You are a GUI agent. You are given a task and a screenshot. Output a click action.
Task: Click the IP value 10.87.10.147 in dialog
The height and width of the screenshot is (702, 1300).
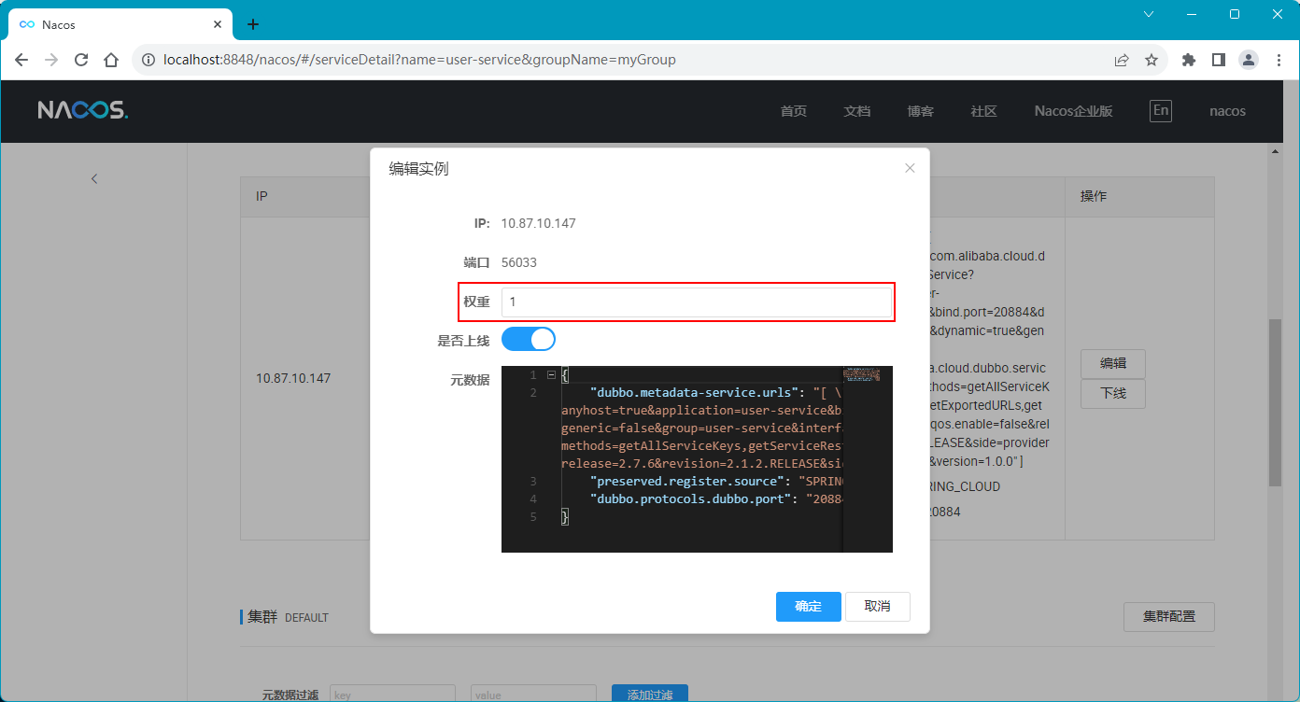pos(539,223)
